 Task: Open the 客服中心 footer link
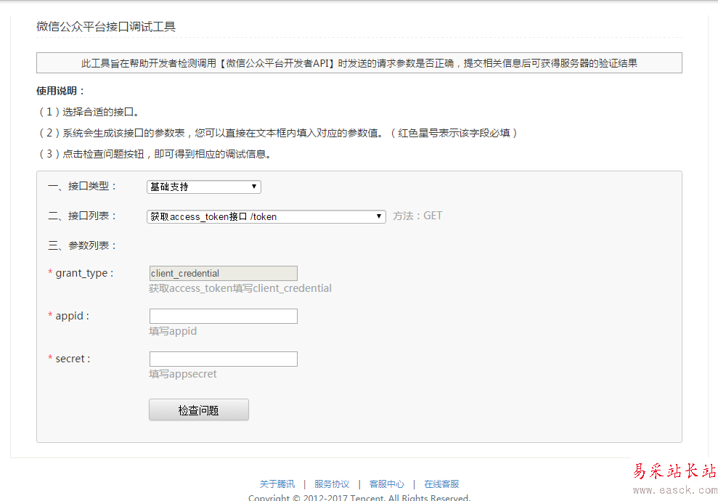387,484
